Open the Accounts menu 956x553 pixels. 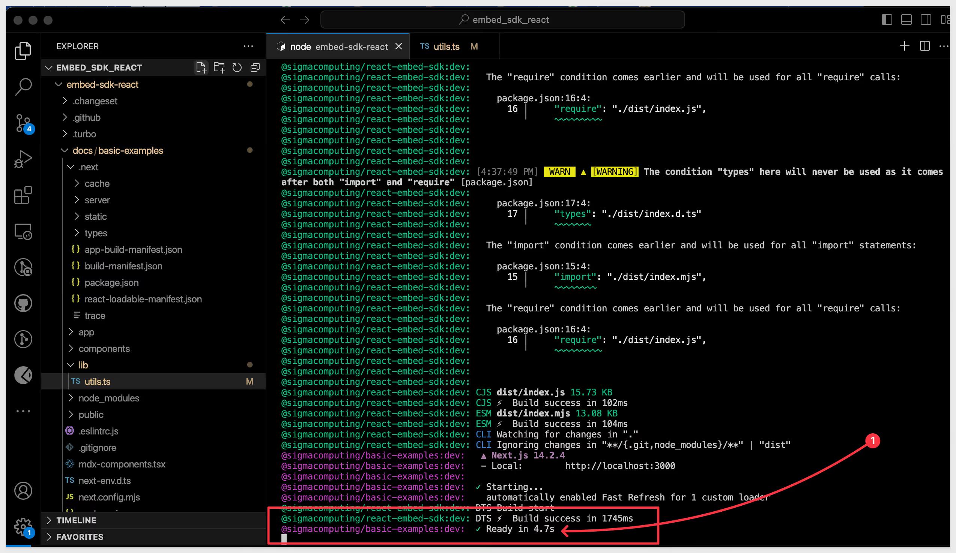pos(23,490)
